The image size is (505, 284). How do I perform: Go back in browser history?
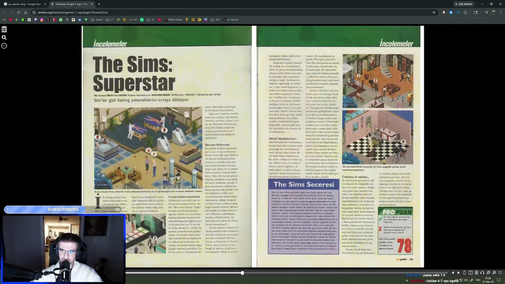4,12
